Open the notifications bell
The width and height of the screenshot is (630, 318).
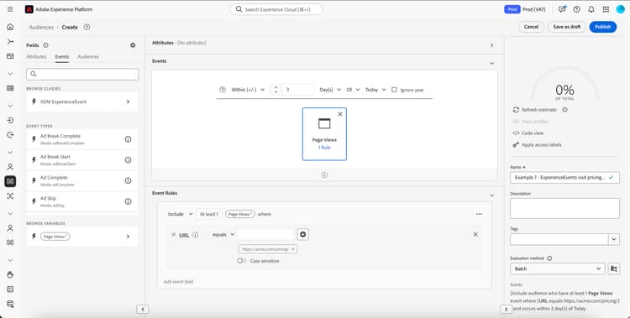591,9
